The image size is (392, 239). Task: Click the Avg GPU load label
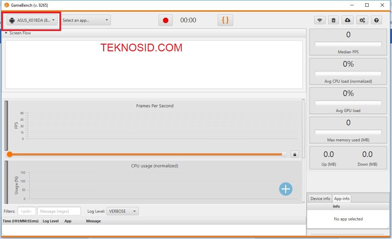point(348,111)
